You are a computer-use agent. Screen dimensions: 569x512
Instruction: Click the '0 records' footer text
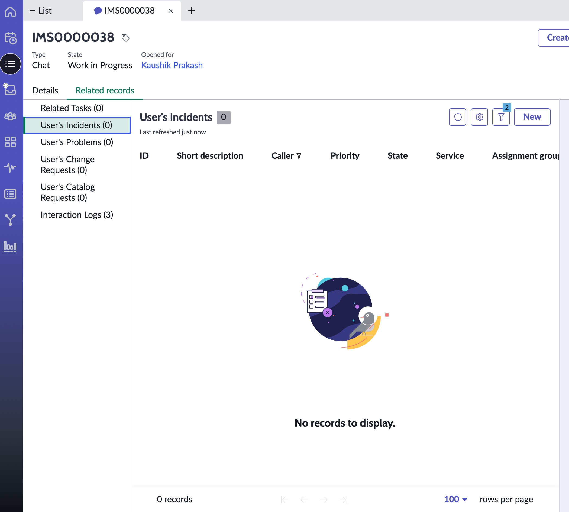pyautogui.click(x=174, y=499)
